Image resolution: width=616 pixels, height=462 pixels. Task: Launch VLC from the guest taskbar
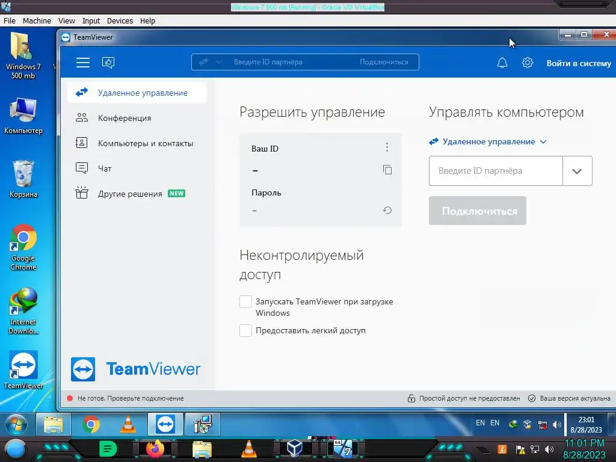[128, 424]
